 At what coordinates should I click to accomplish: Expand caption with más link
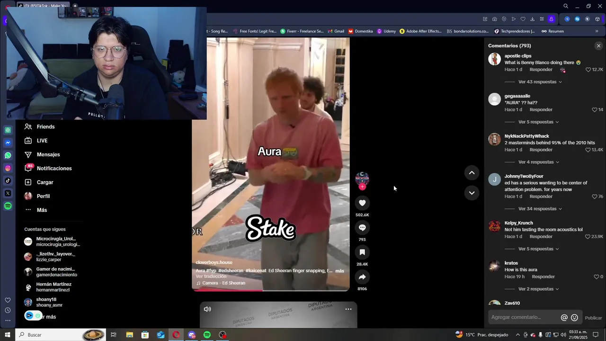339,271
